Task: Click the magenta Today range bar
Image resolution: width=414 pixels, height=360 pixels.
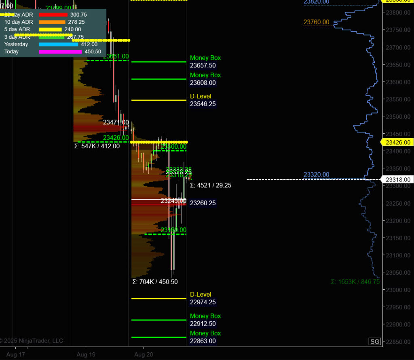Action: point(60,52)
